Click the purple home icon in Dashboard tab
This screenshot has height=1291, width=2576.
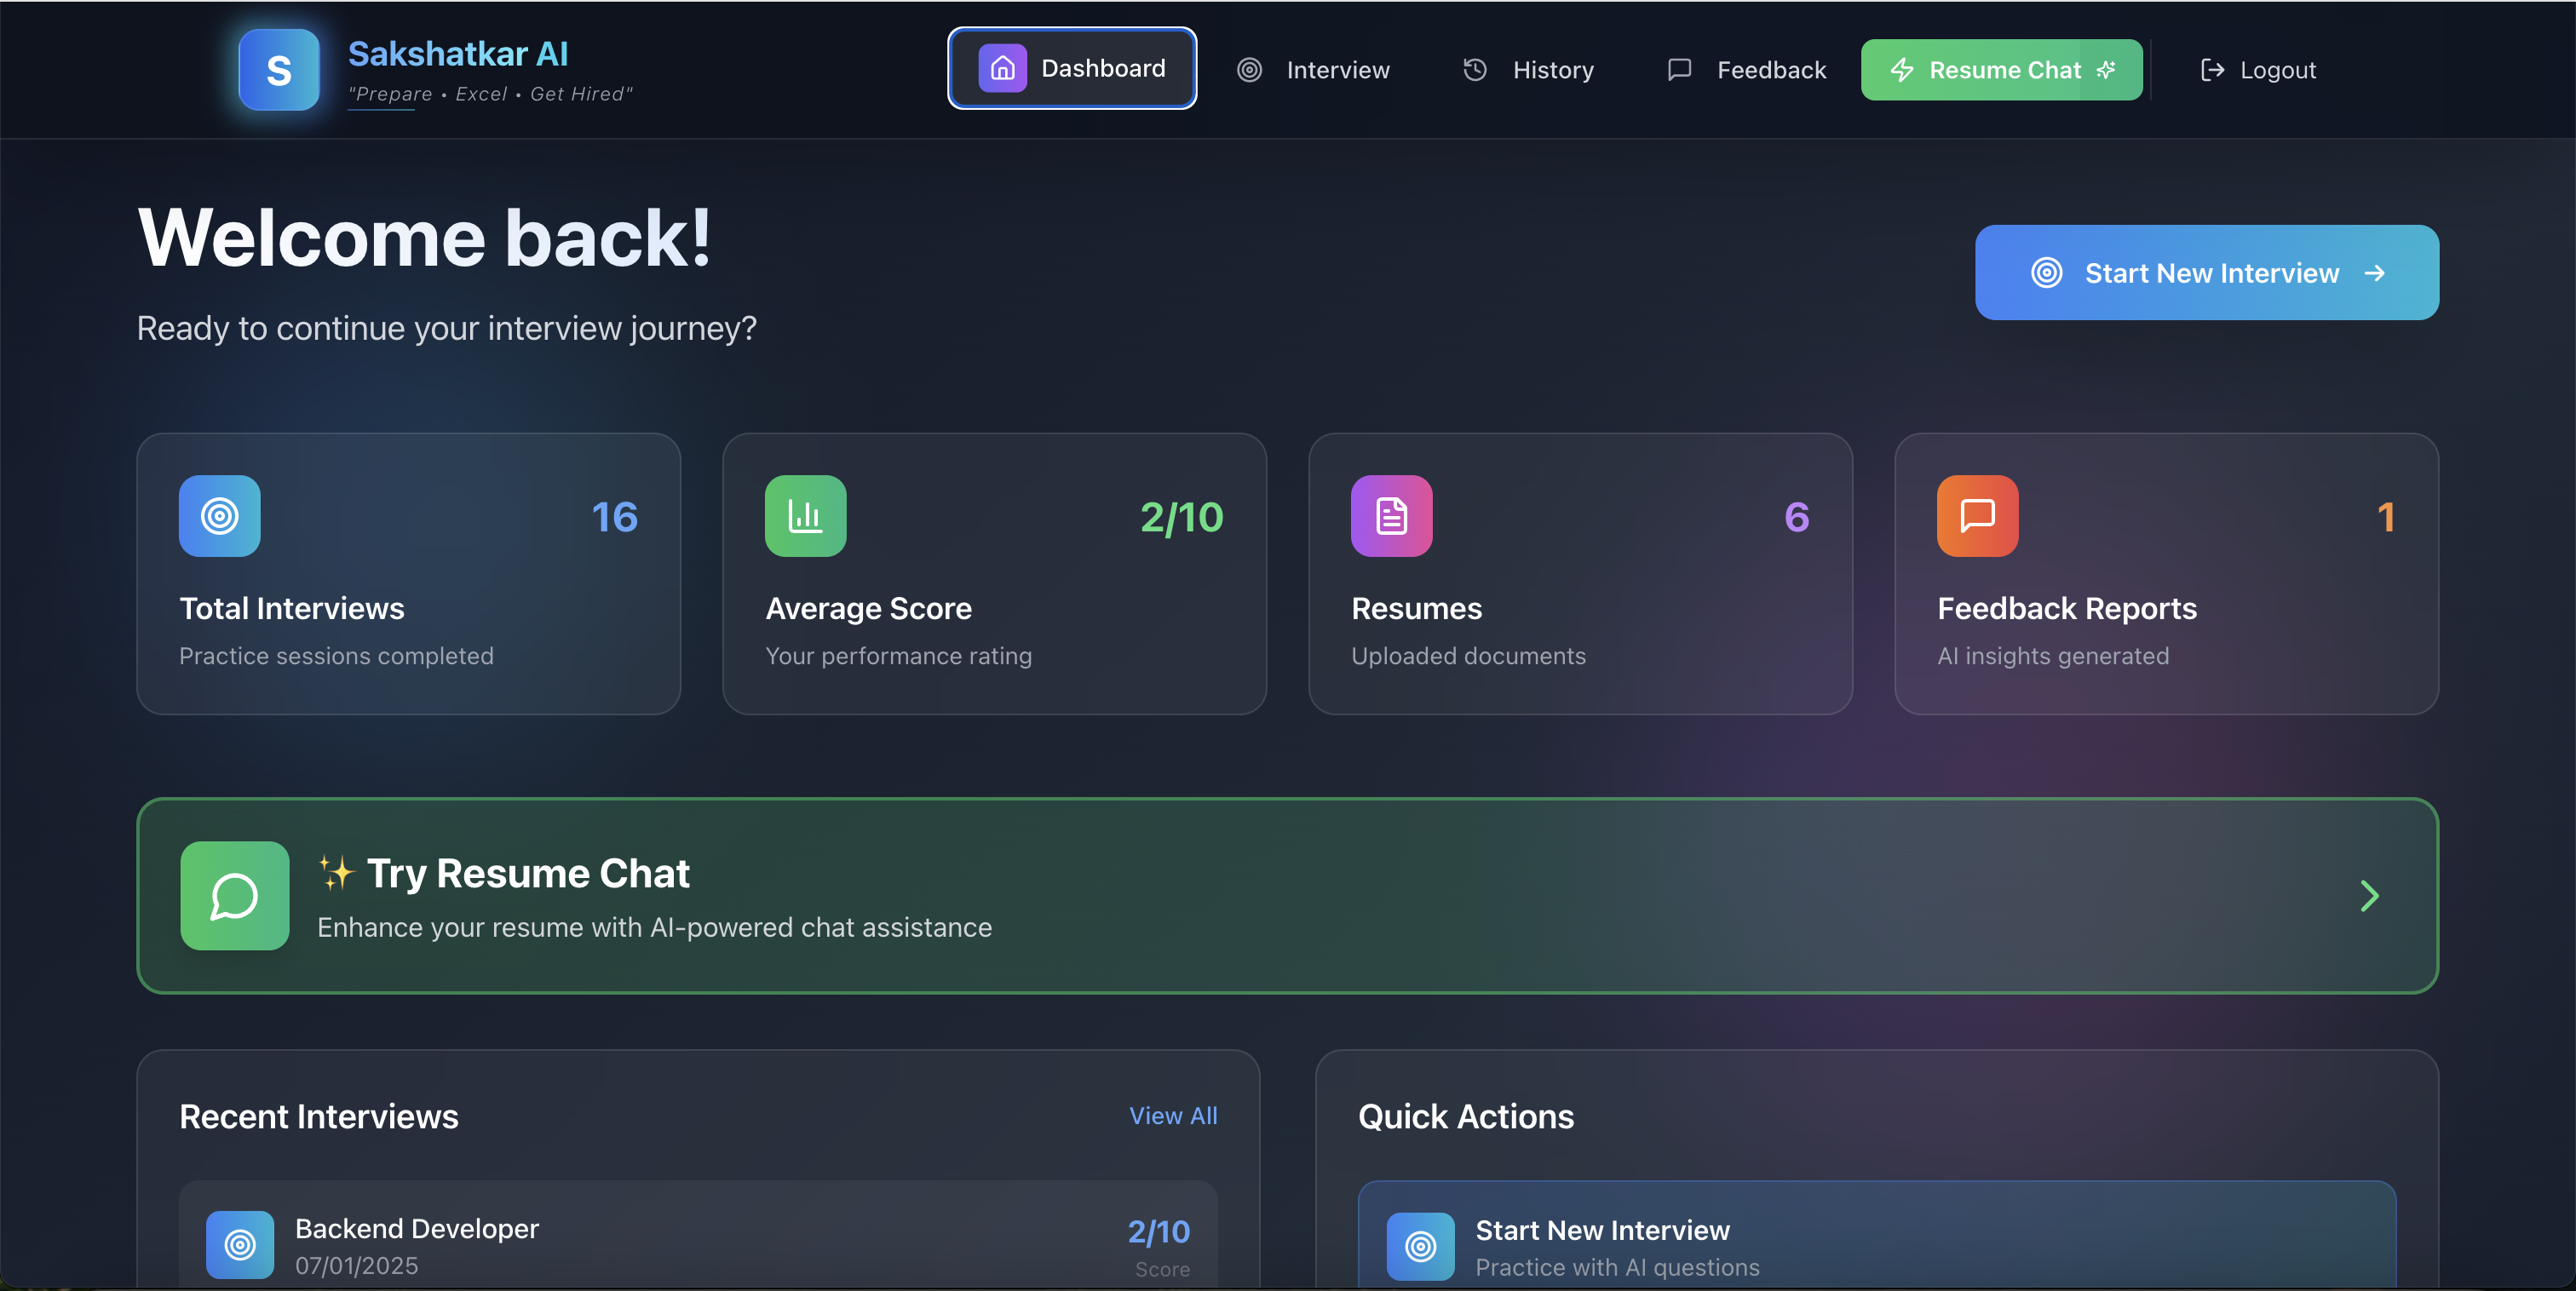pyautogui.click(x=1002, y=68)
